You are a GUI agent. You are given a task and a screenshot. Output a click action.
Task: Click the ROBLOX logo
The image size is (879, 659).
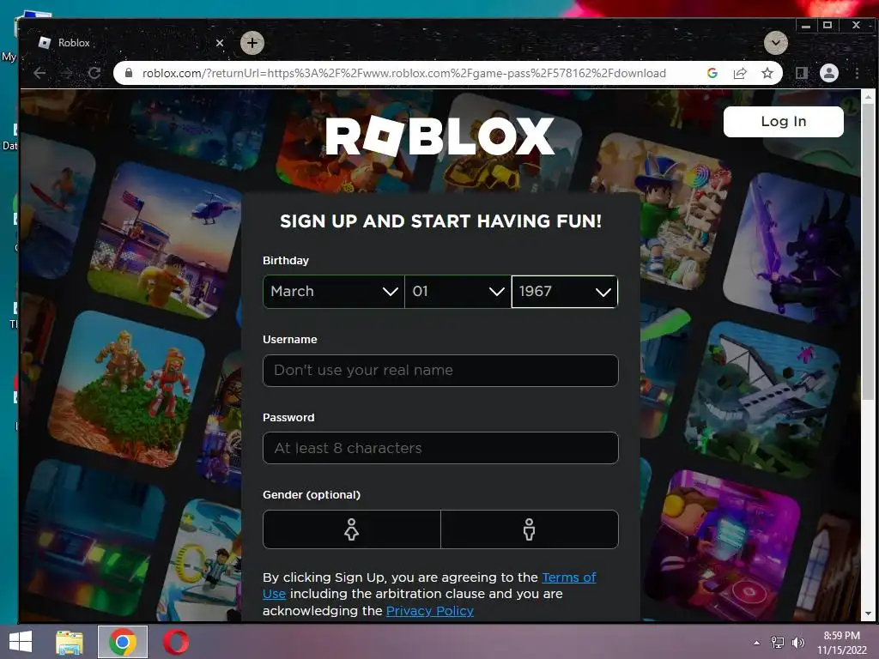440,136
